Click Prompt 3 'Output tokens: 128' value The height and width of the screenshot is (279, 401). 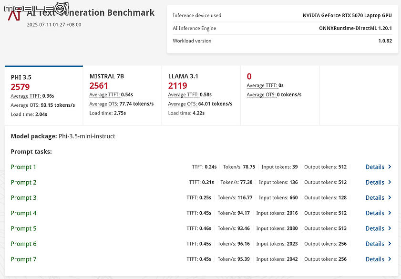[x=325, y=197]
